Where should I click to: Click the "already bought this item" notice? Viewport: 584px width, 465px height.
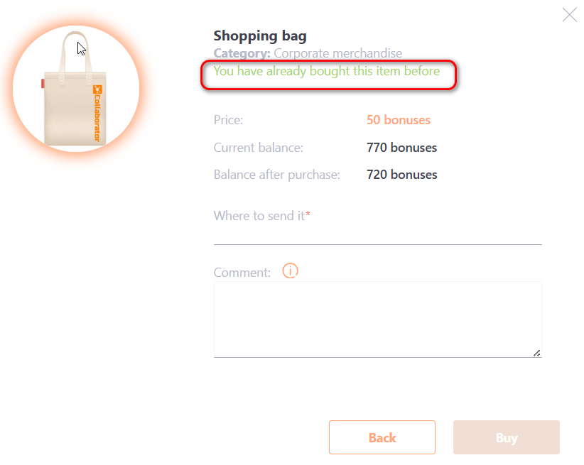pyautogui.click(x=327, y=71)
